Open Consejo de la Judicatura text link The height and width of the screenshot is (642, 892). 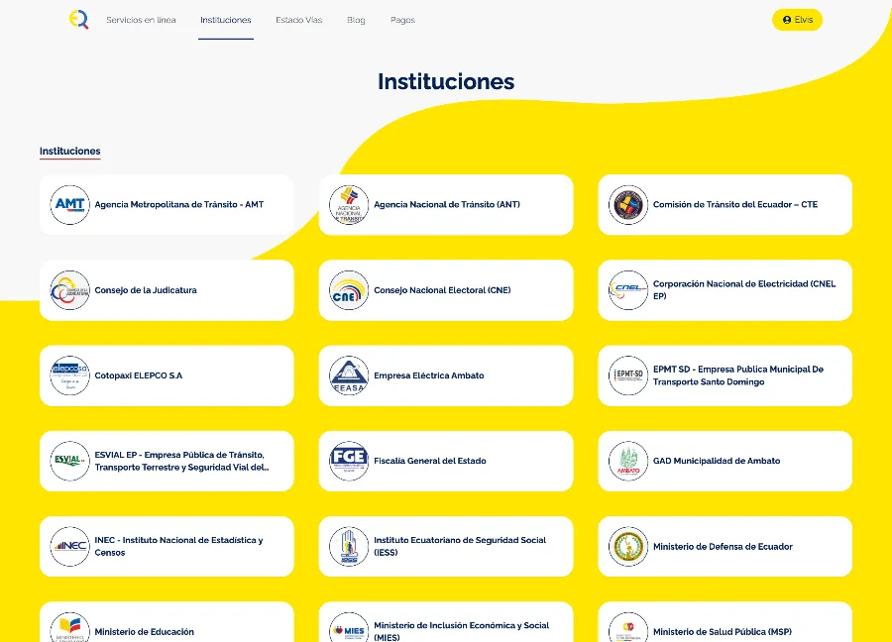click(146, 290)
